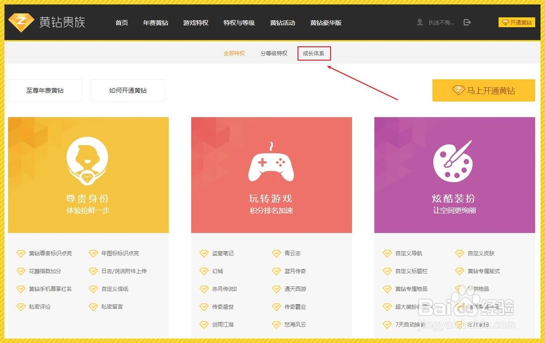
Task: Open 黄钻手机尊享红名 link
Action: click(x=50, y=289)
